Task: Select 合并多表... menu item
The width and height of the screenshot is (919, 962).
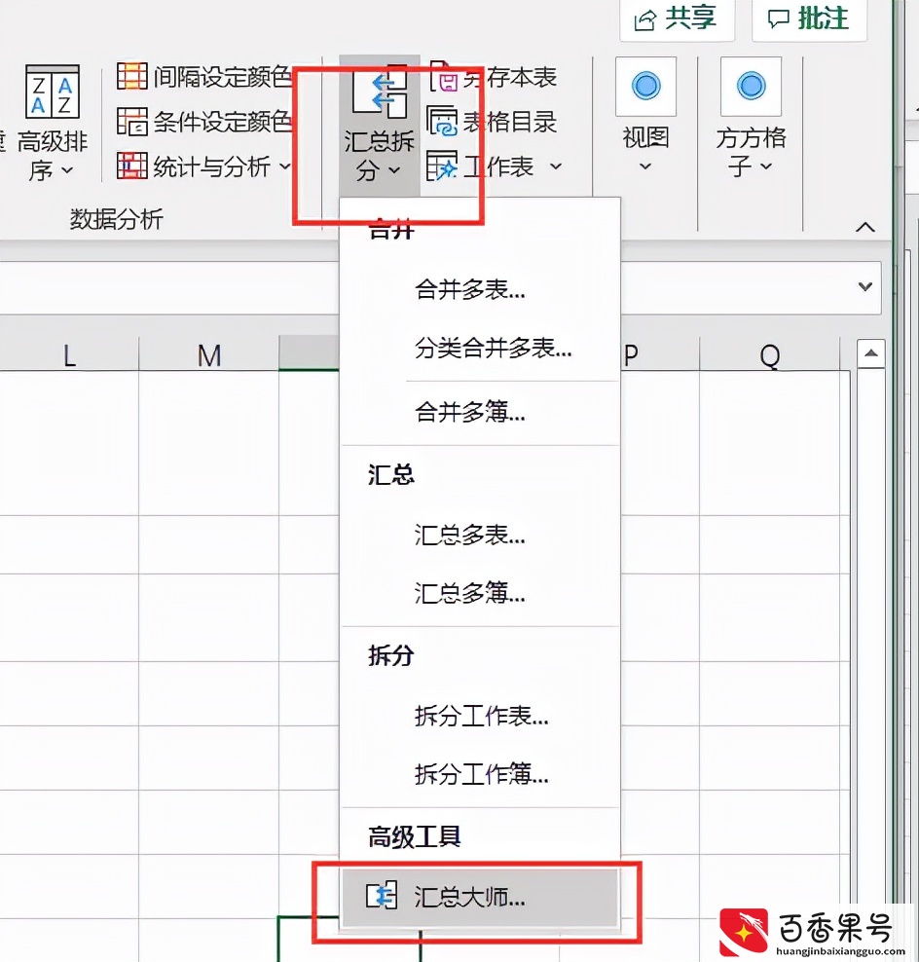Action: coord(480,289)
